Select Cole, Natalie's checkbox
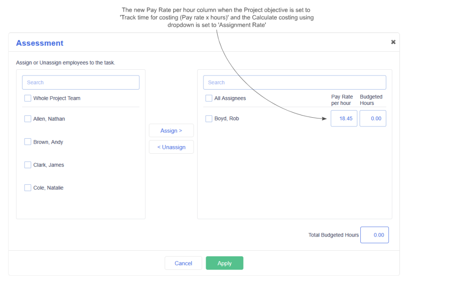This screenshot has height=281, width=450. coord(28,187)
